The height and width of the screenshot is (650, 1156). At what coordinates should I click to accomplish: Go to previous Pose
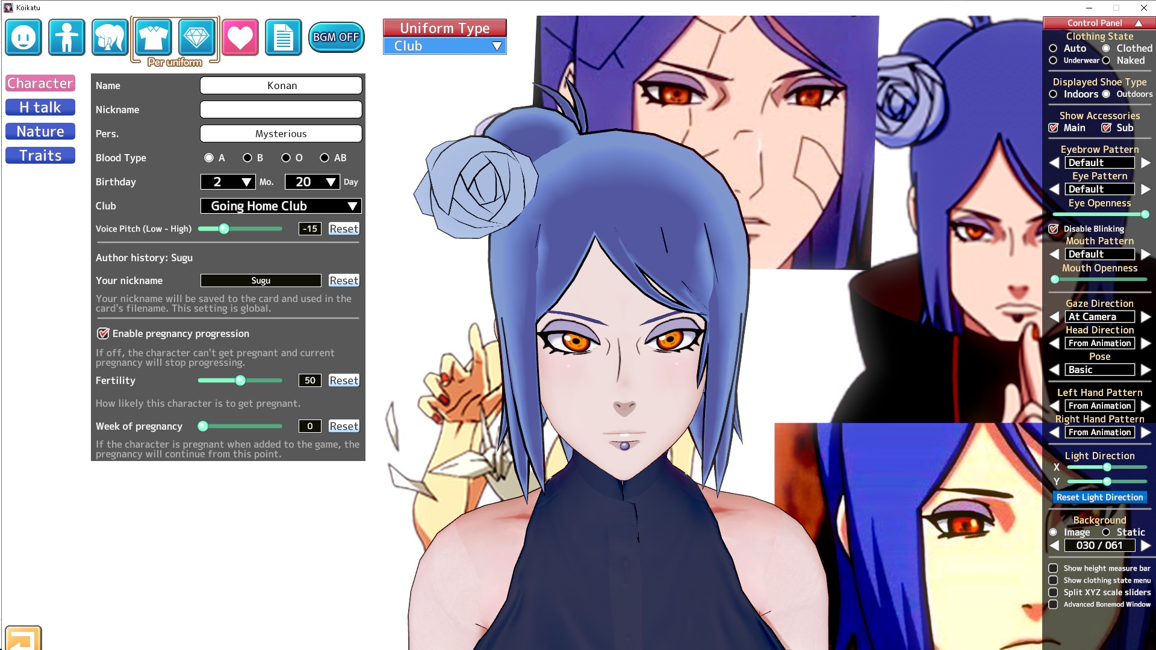point(1054,370)
